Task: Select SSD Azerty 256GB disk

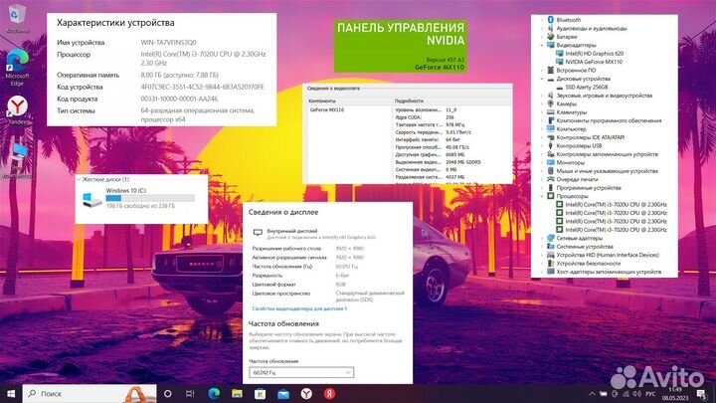Action: click(587, 87)
